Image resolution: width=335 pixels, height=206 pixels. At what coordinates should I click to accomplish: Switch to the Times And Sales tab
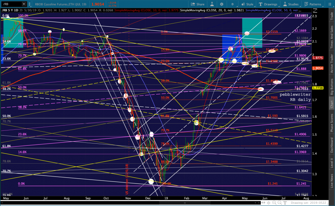coord(332,37)
